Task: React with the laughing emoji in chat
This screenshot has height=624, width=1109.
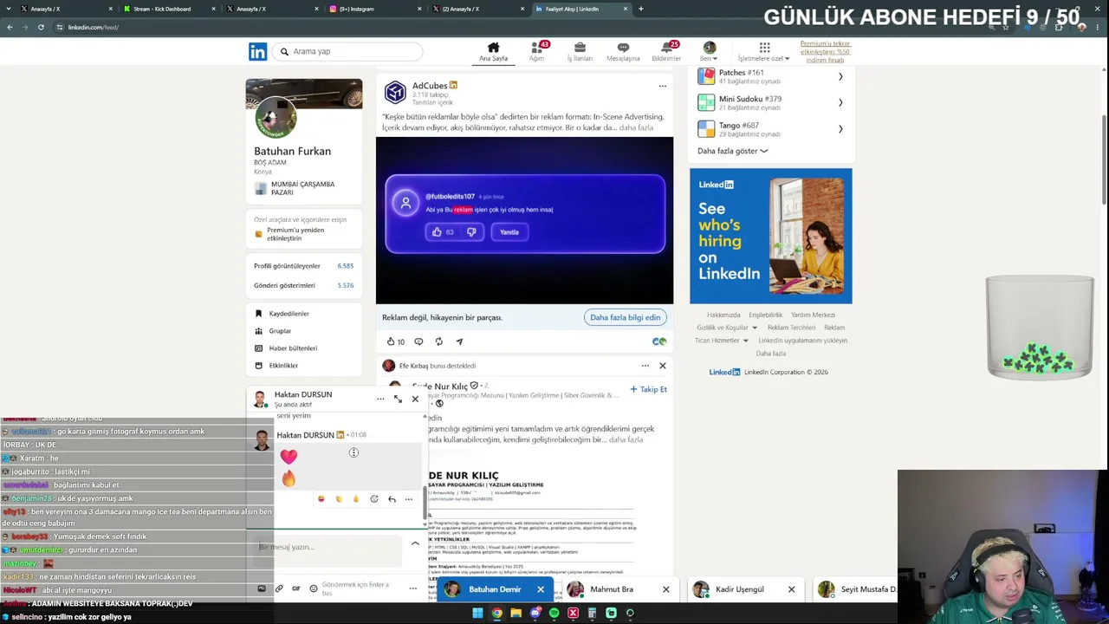Action: [321, 499]
